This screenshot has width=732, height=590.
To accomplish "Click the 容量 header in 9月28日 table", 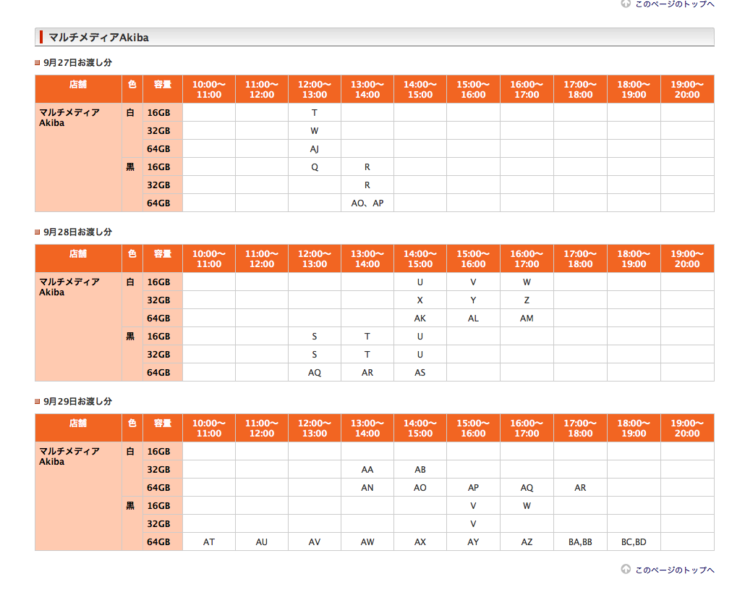I will coord(163,258).
